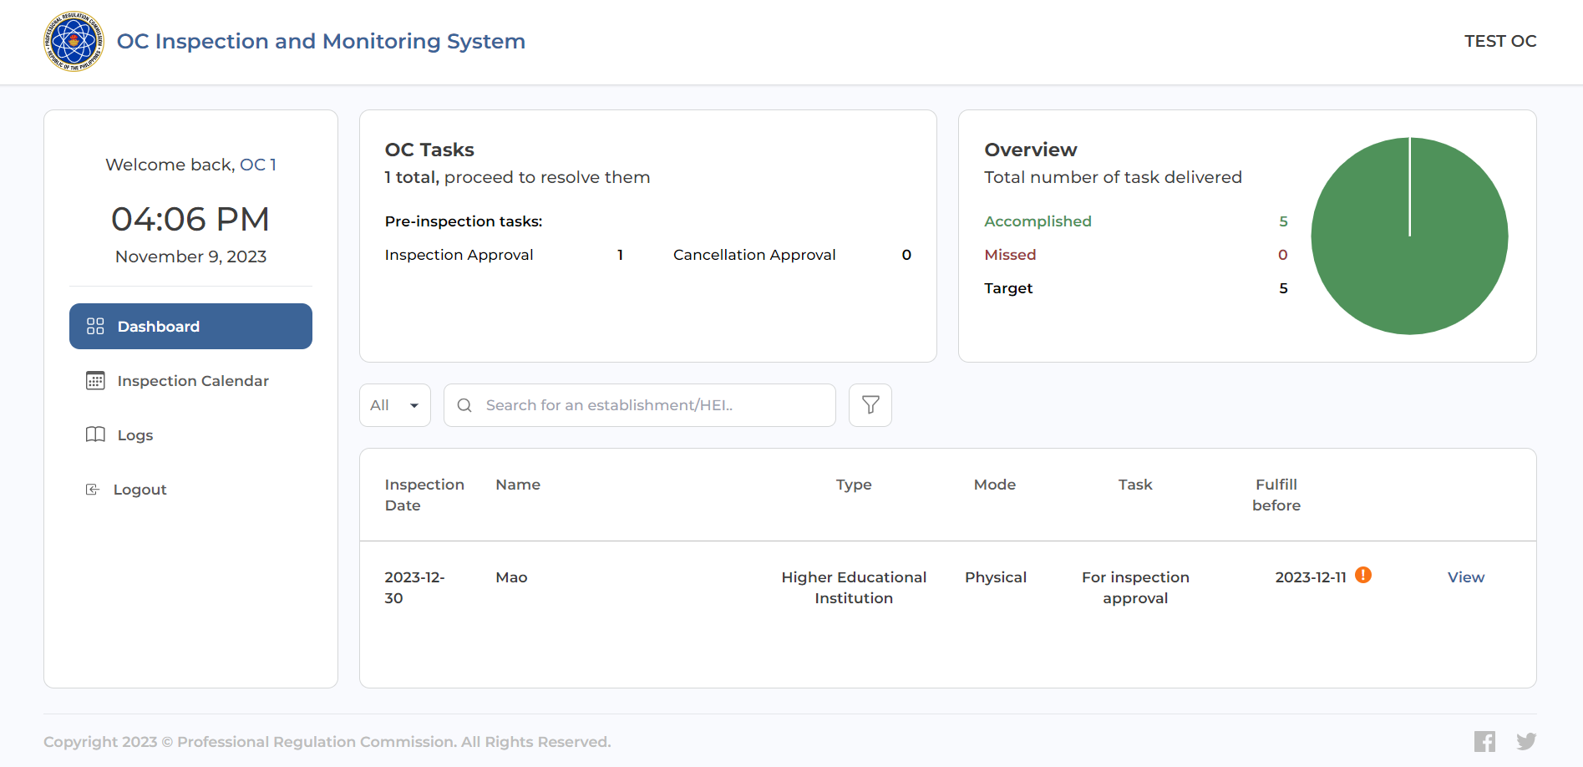The height and width of the screenshot is (767, 1583).
Task: Click the Inspection Calendar icon
Action: pos(95,381)
